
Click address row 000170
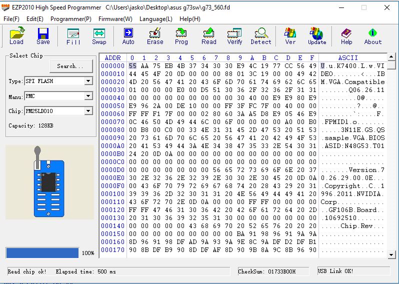tap(112, 250)
